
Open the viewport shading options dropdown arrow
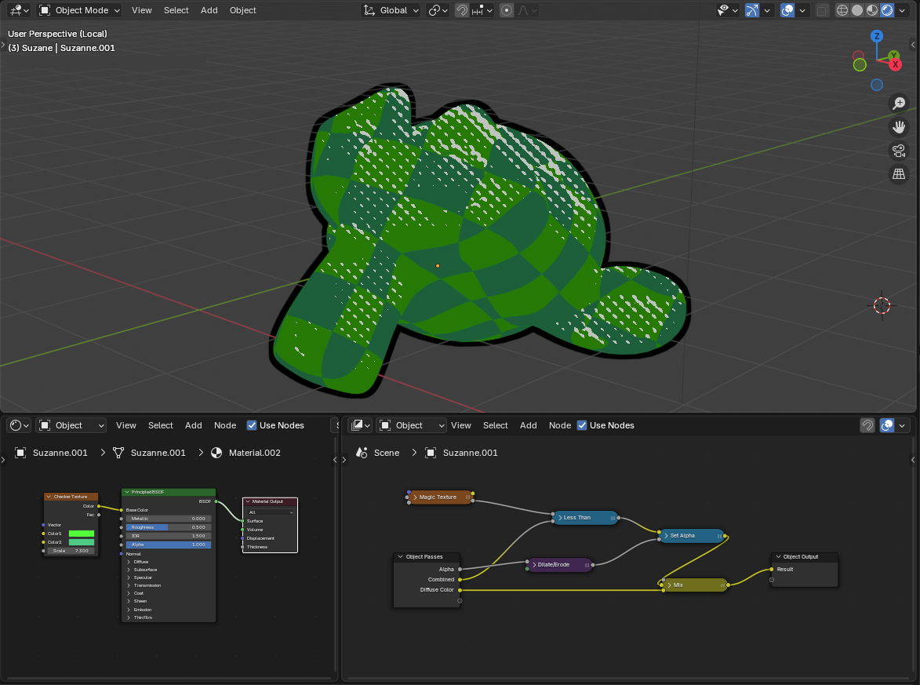point(902,10)
